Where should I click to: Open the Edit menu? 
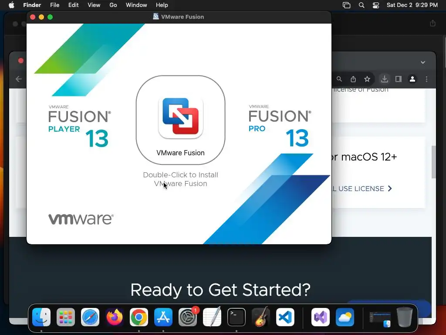pyautogui.click(x=73, y=5)
